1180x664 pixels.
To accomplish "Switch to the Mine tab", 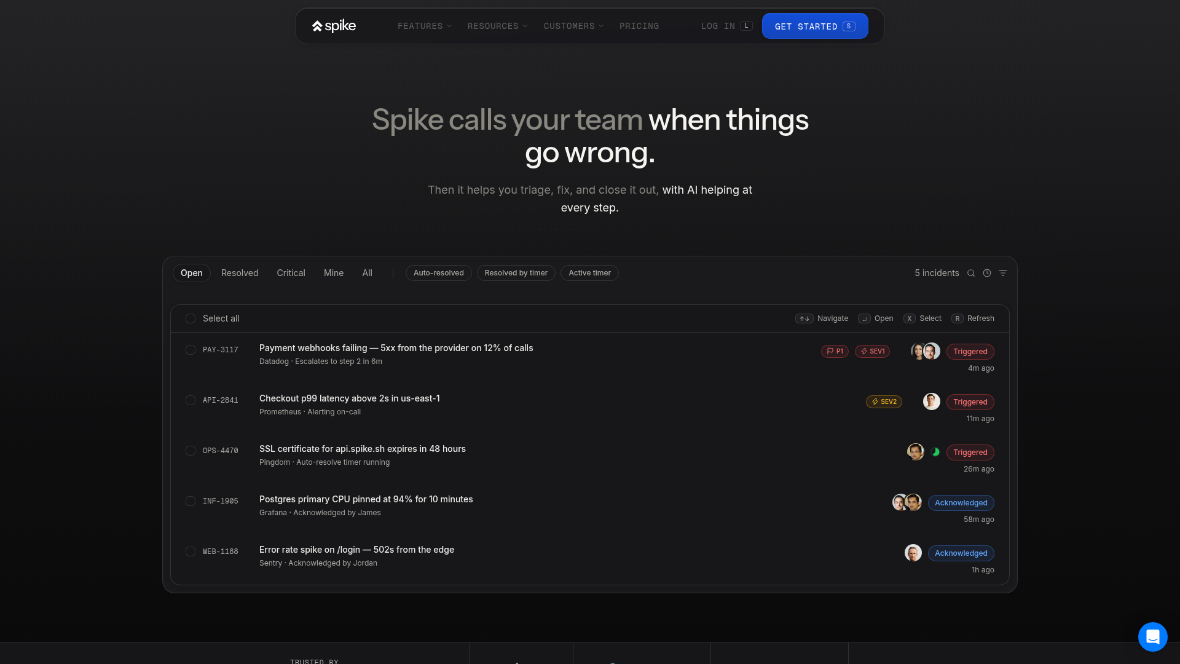I will click(334, 273).
